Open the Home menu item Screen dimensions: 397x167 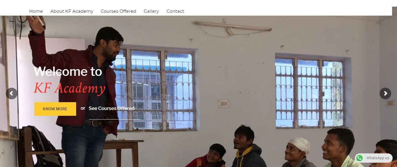[x=36, y=11]
